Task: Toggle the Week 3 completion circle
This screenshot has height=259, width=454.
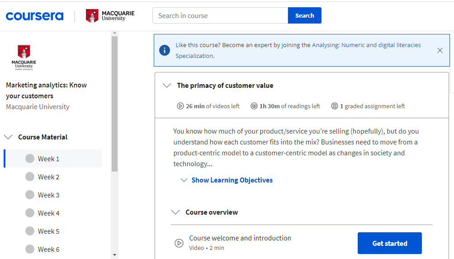Action: [x=30, y=195]
